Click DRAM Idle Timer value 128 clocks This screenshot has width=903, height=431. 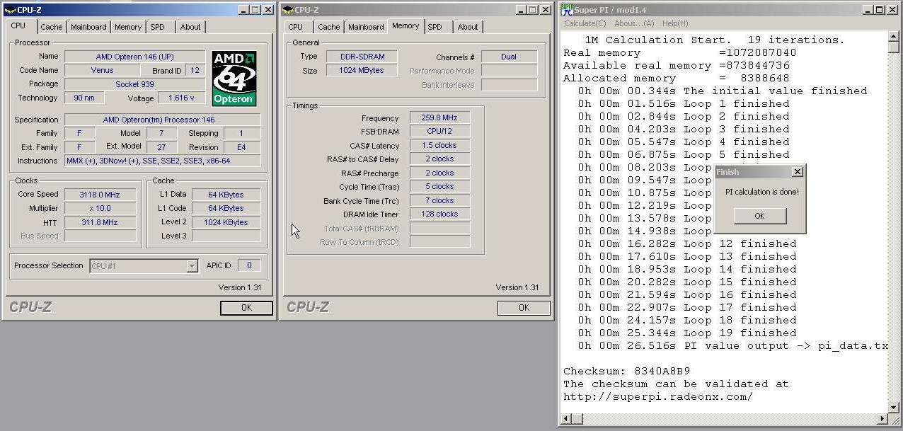(439, 214)
